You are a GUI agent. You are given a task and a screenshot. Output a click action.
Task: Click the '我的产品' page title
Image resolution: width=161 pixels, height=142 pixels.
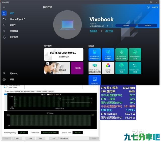[x=47, y=7]
